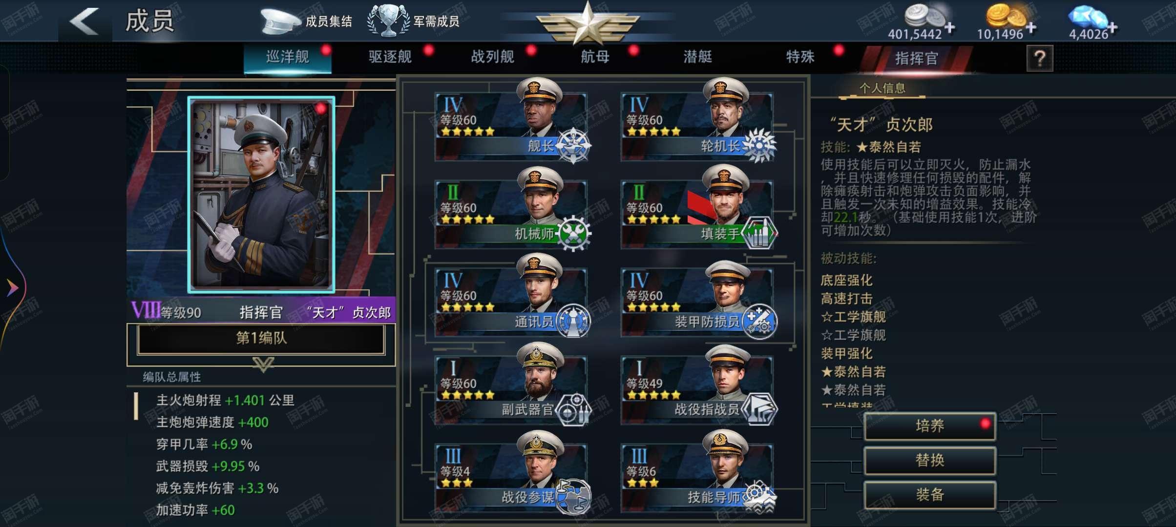The height and width of the screenshot is (527, 1176).
Task: Click the 轮机长 gear icon
Action: (759, 145)
